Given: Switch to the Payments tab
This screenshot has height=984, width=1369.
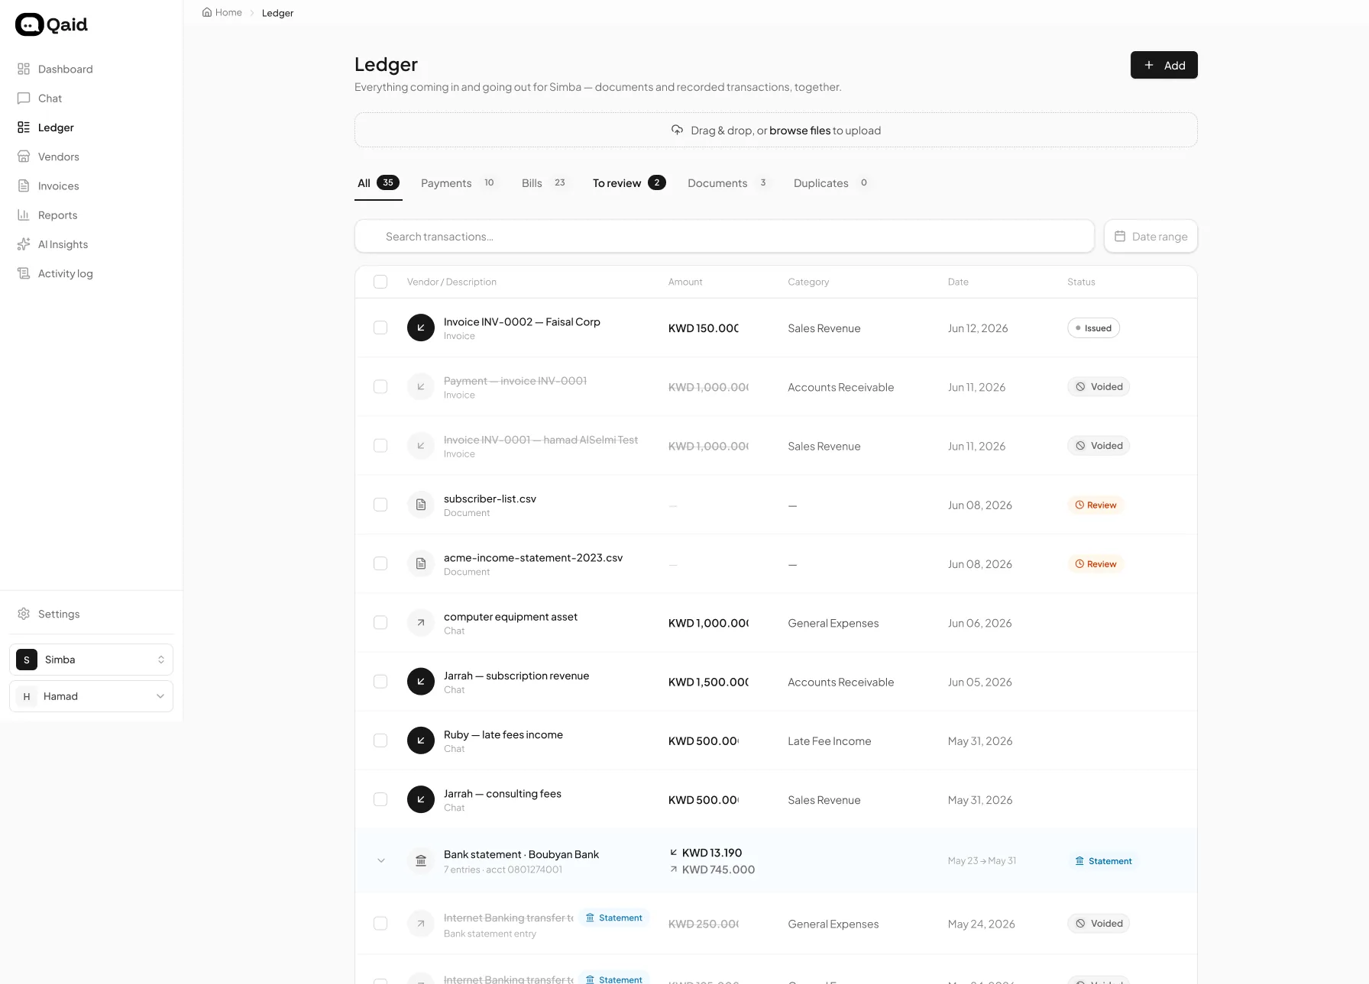Looking at the screenshot, I should click(x=458, y=183).
